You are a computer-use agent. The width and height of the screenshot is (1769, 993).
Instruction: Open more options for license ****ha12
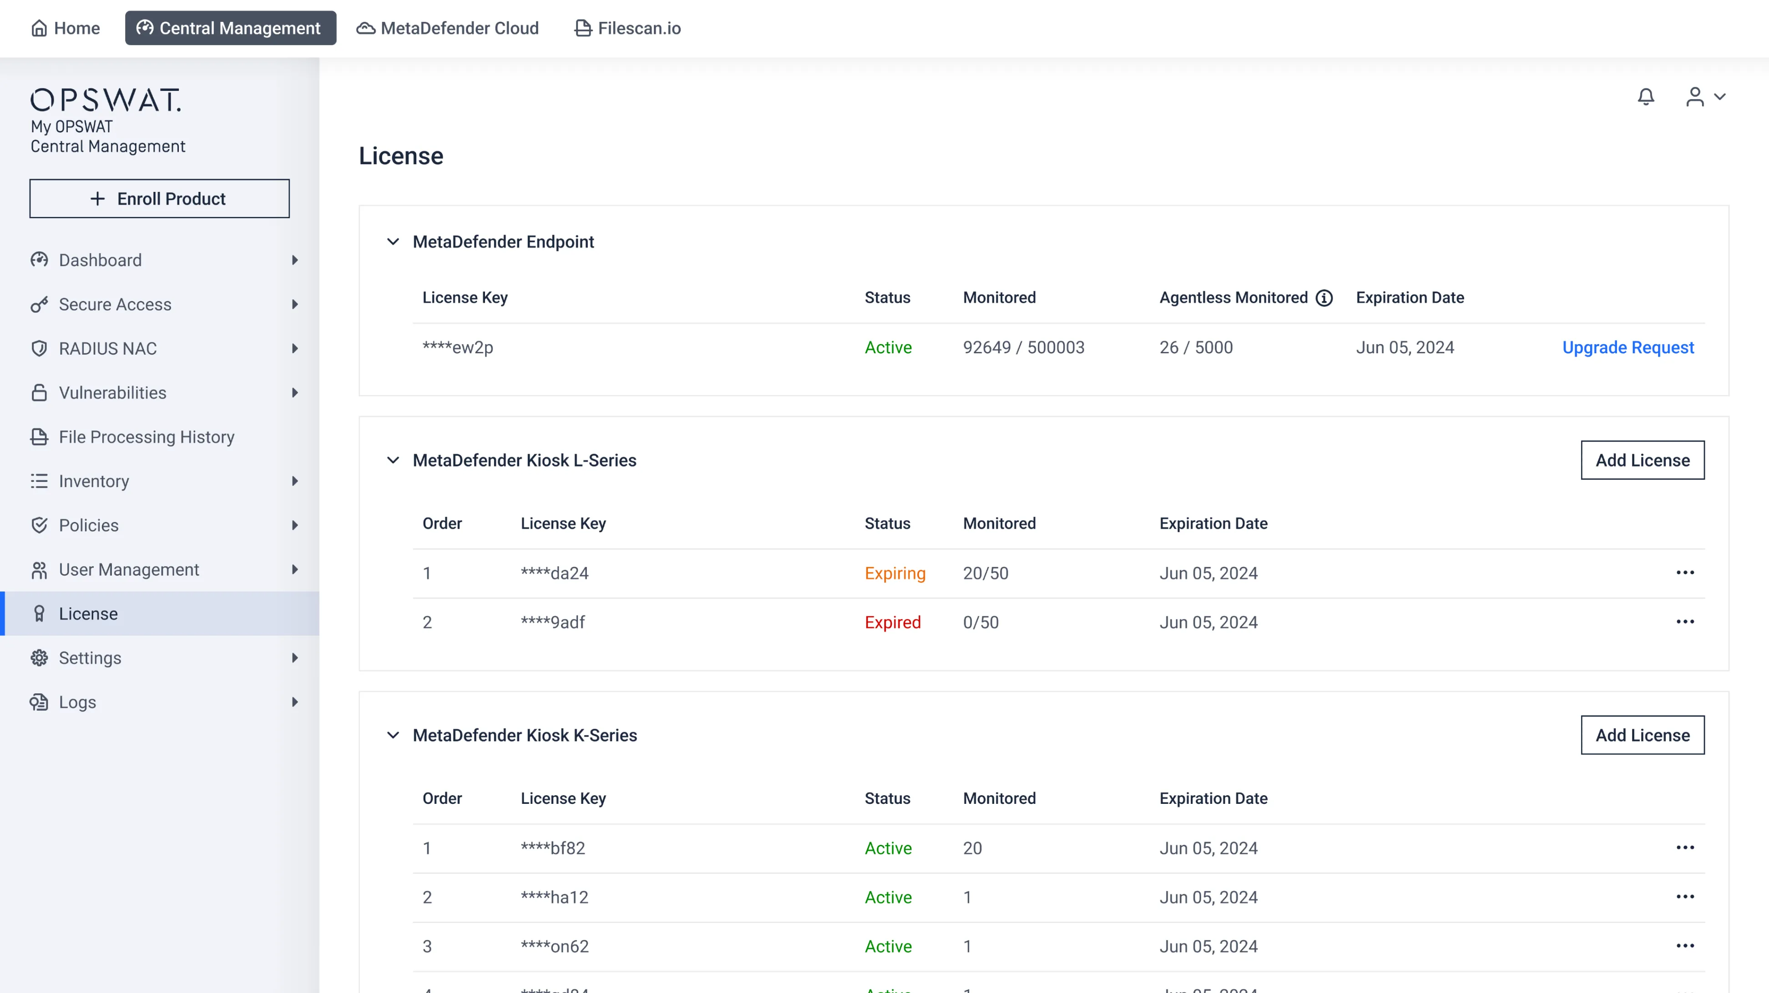click(1684, 897)
